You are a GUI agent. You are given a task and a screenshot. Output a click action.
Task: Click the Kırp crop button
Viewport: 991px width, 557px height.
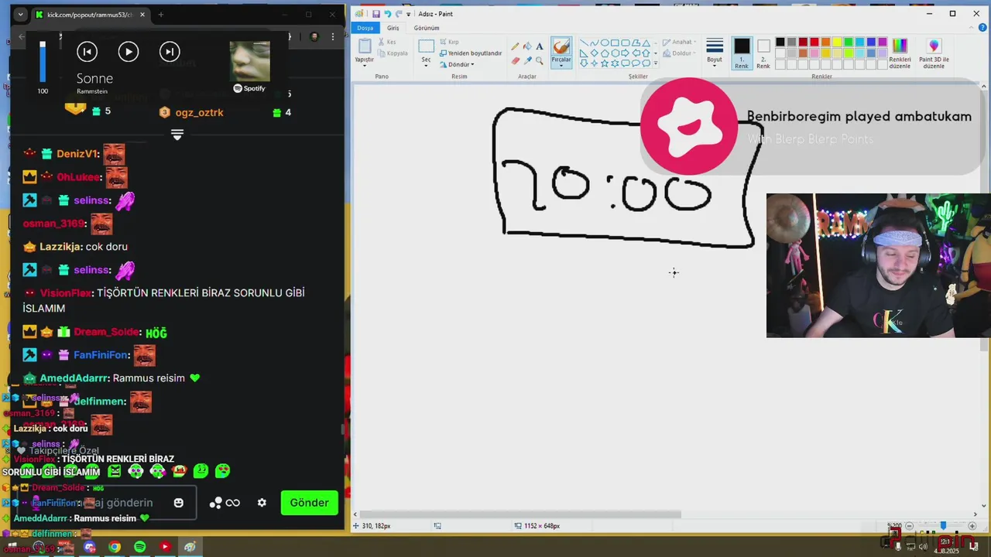tap(449, 43)
